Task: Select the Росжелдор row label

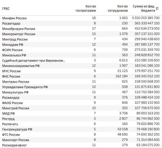Action: tap(11, 98)
